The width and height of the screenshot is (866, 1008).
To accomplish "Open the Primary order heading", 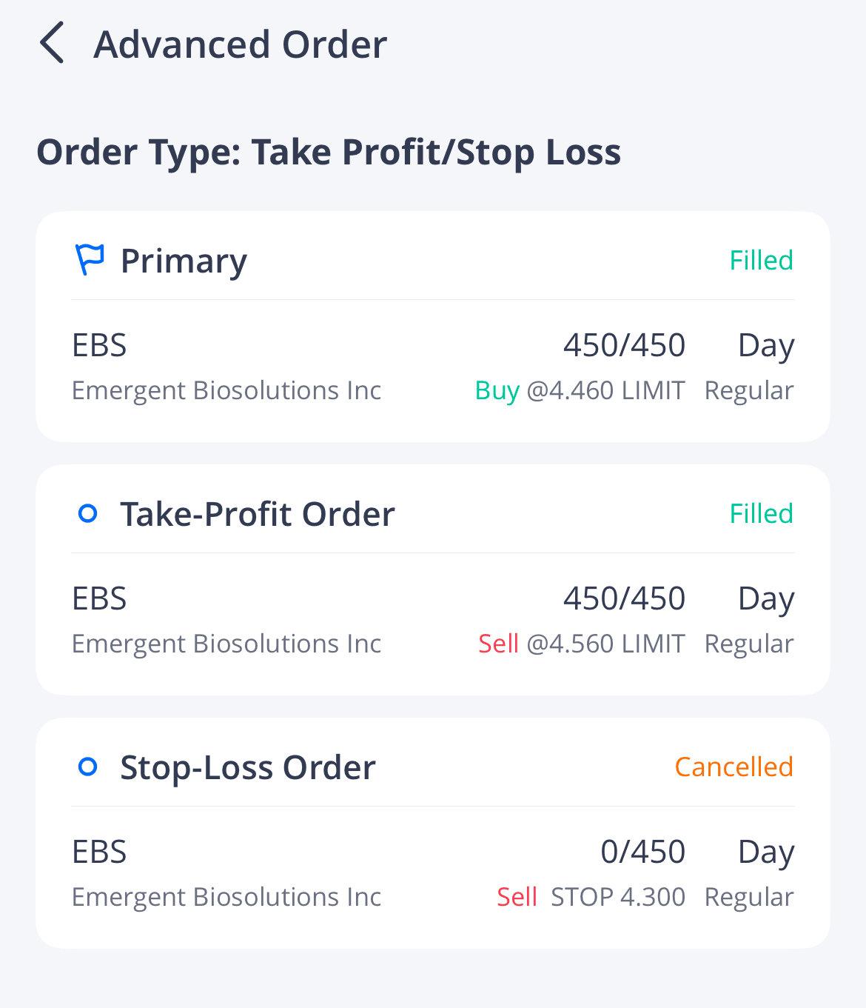I will (x=184, y=261).
